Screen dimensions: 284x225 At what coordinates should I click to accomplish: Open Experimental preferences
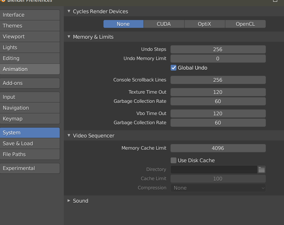[x=30, y=168]
